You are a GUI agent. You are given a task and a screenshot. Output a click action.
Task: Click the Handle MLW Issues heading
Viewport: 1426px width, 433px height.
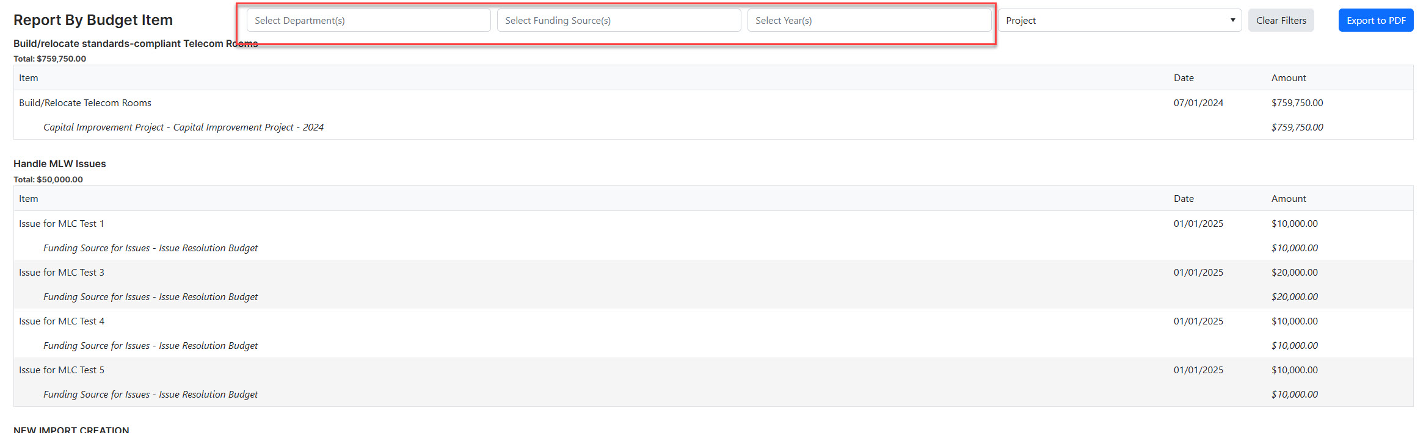pyautogui.click(x=60, y=163)
